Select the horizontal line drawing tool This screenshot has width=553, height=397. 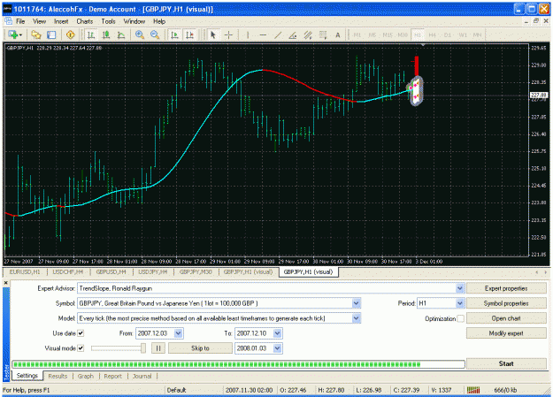[263, 34]
